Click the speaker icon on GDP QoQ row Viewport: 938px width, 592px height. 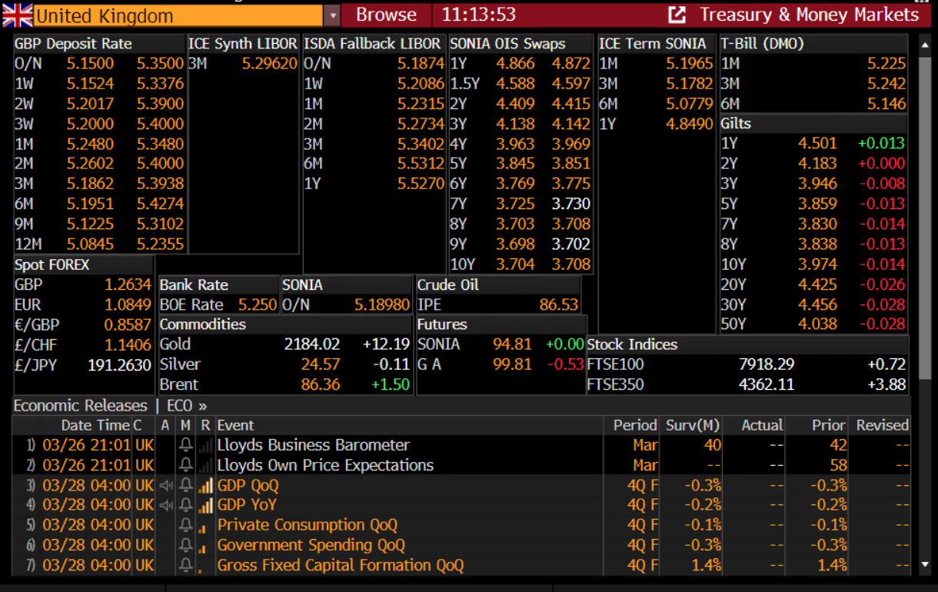165,485
